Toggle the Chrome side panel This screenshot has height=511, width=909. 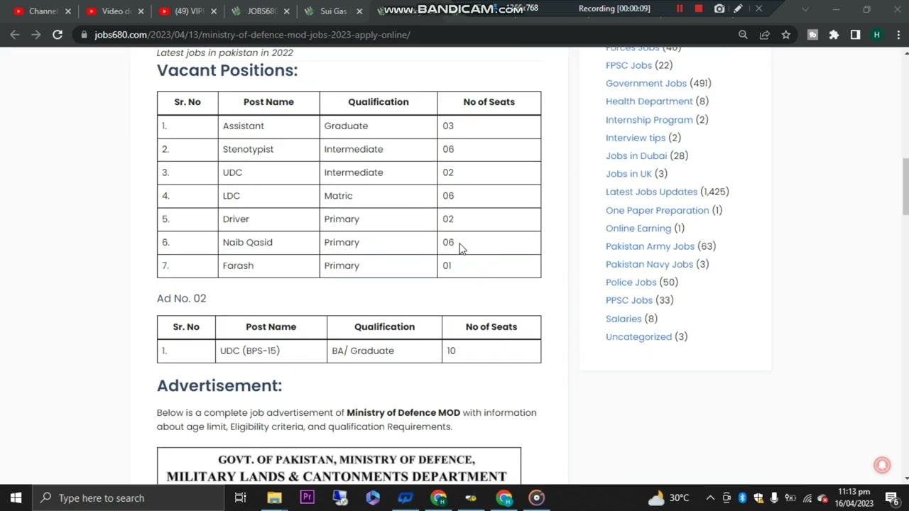[x=855, y=35]
